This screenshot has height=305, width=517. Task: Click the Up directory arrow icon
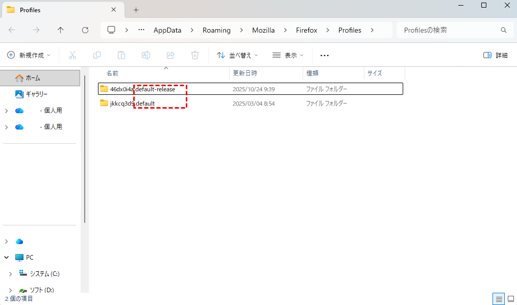click(61, 30)
